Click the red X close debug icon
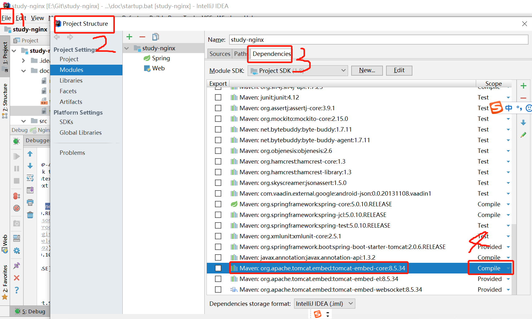The height and width of the screenshot is (319, 532). point(17,278)
